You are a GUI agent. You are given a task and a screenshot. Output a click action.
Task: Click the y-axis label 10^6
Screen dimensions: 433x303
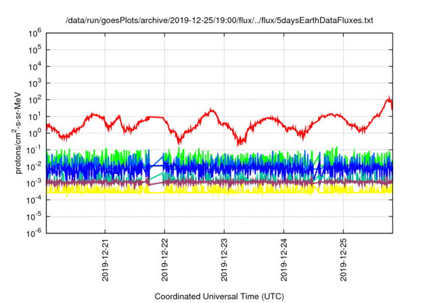[35, 33]
